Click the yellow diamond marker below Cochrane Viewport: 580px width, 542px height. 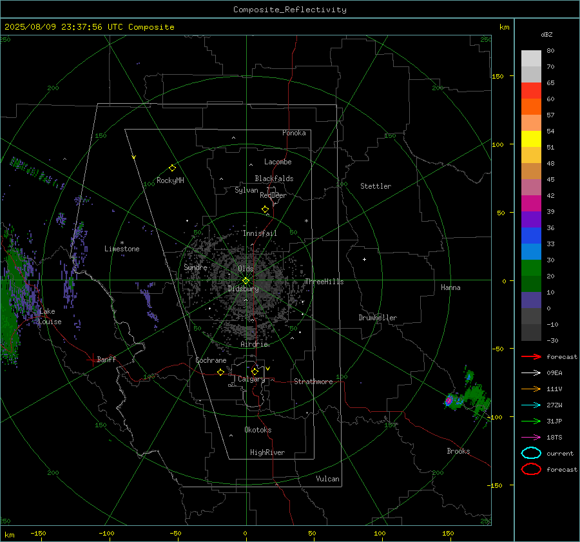coord(220,372)
